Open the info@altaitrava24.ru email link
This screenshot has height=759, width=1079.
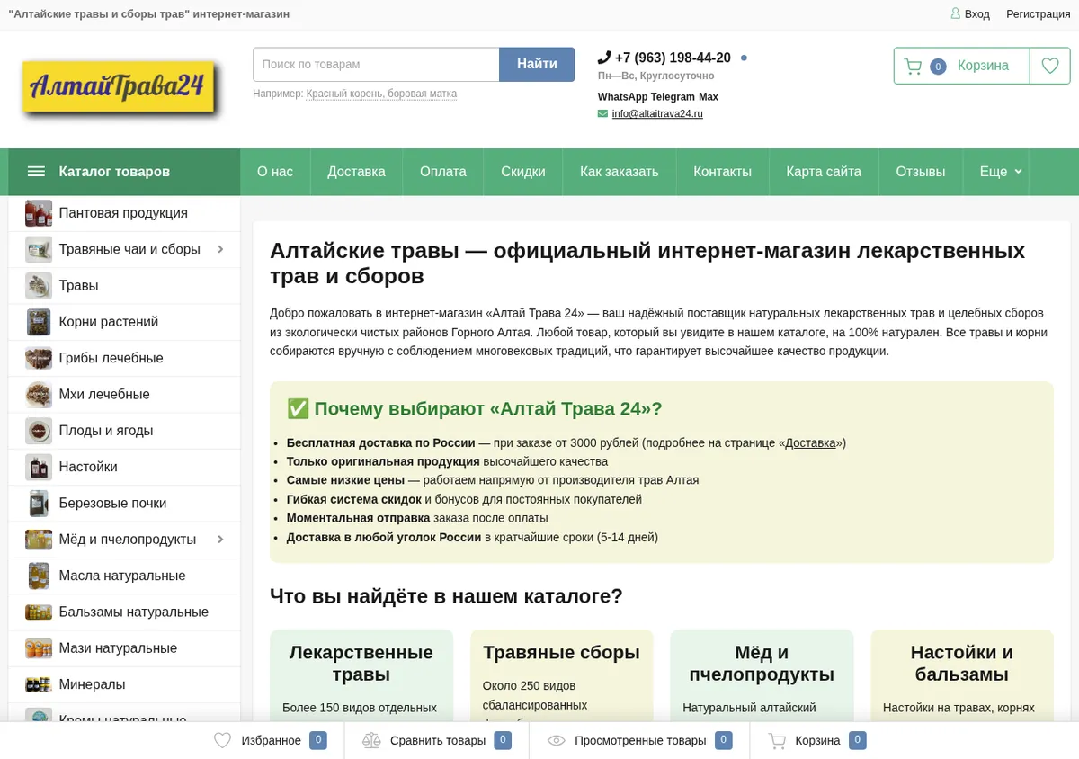pos(657,114)
